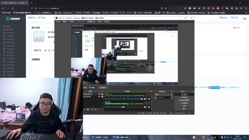Open the MMM bookmarks folder

coord(114,13)
